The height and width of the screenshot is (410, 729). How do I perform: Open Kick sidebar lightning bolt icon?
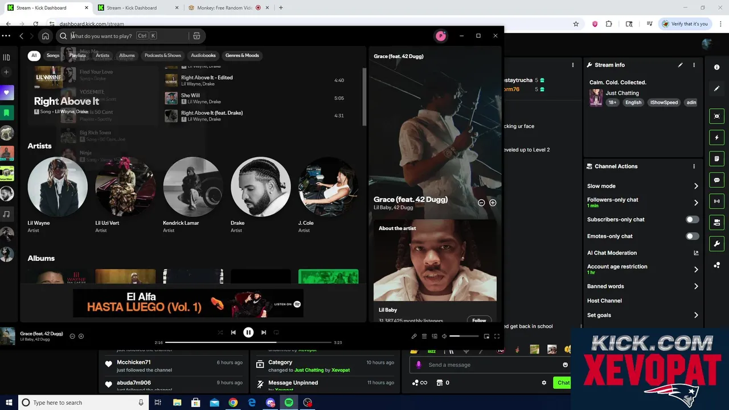(716, 137)
